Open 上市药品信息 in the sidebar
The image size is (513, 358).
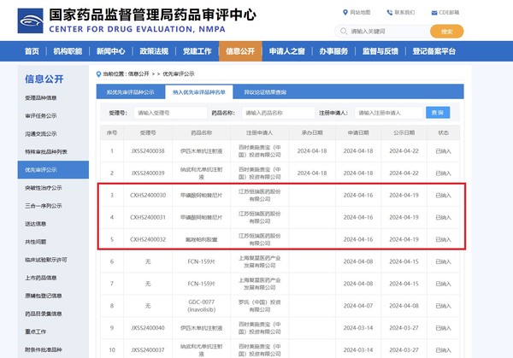[41, 278]
